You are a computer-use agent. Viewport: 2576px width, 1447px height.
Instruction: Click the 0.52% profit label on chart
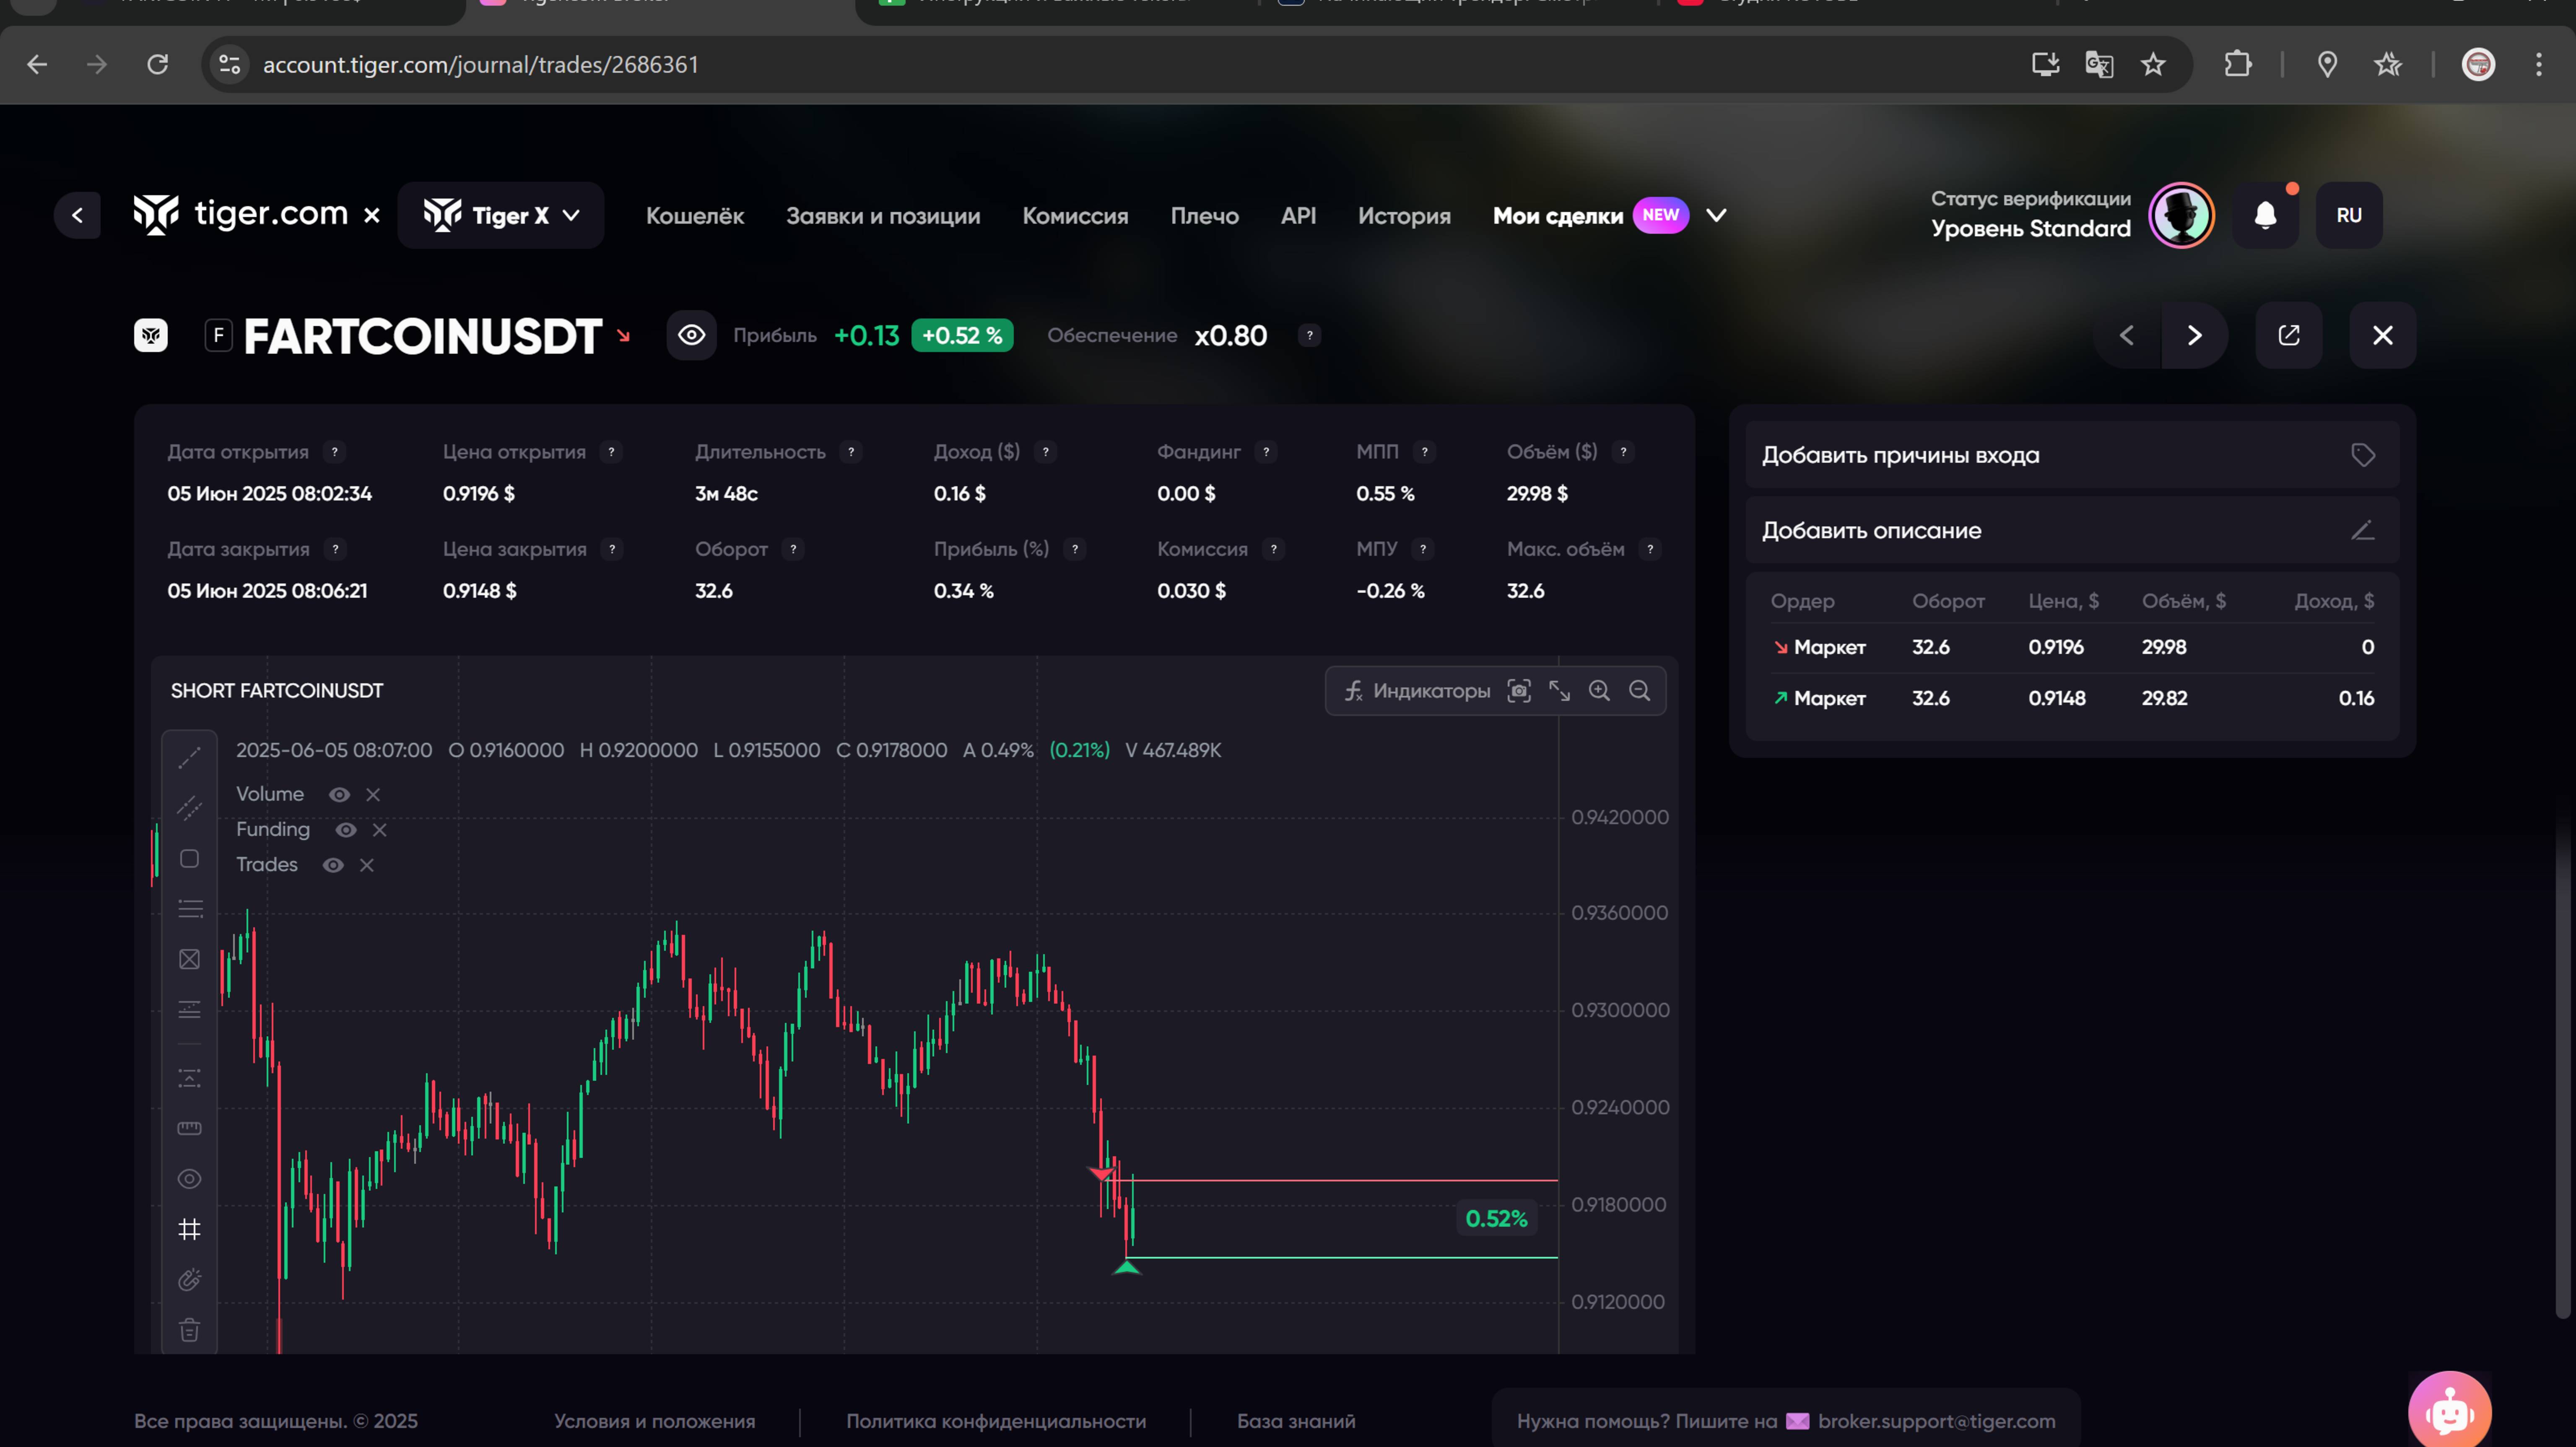(1496, 1219)
